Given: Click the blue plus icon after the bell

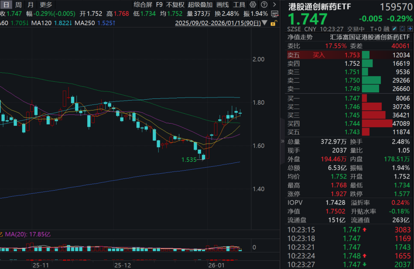Looking at the screenshot, I should pyautogui.click(x=410, y=28).
